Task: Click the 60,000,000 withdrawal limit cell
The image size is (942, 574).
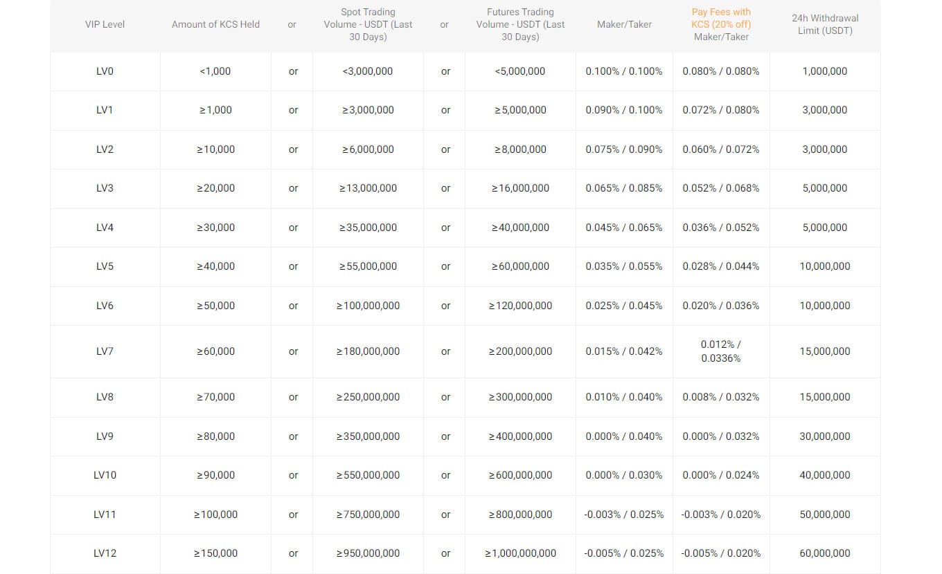Action: point(825,553)
